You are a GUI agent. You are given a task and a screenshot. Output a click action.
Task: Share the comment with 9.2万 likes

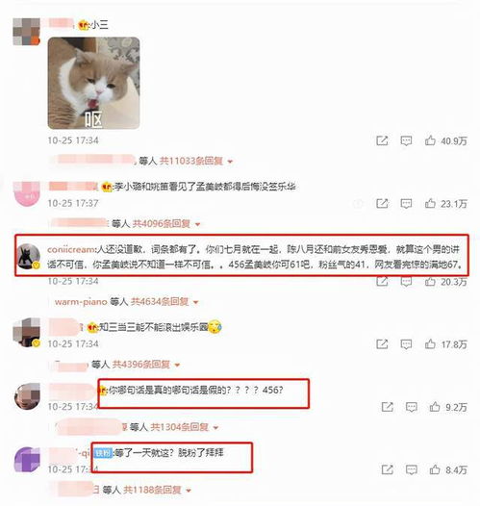coord(387,407)
